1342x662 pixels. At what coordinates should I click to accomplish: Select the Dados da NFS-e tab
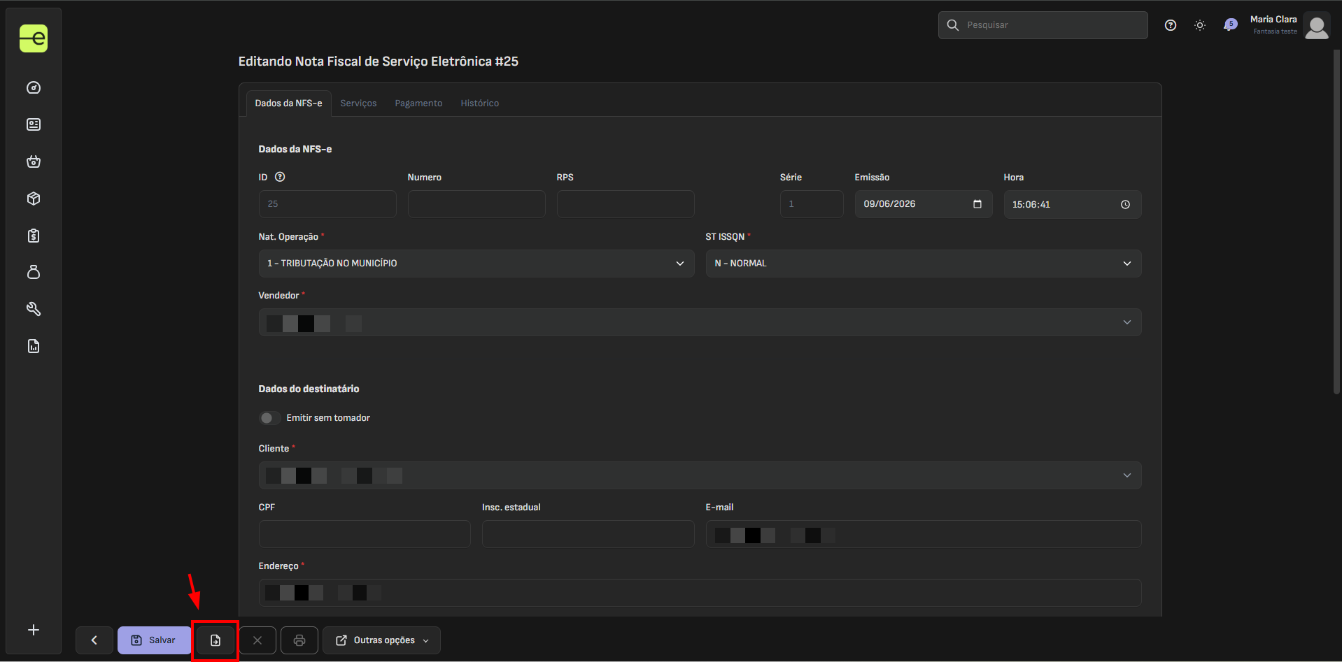[288, 103]
